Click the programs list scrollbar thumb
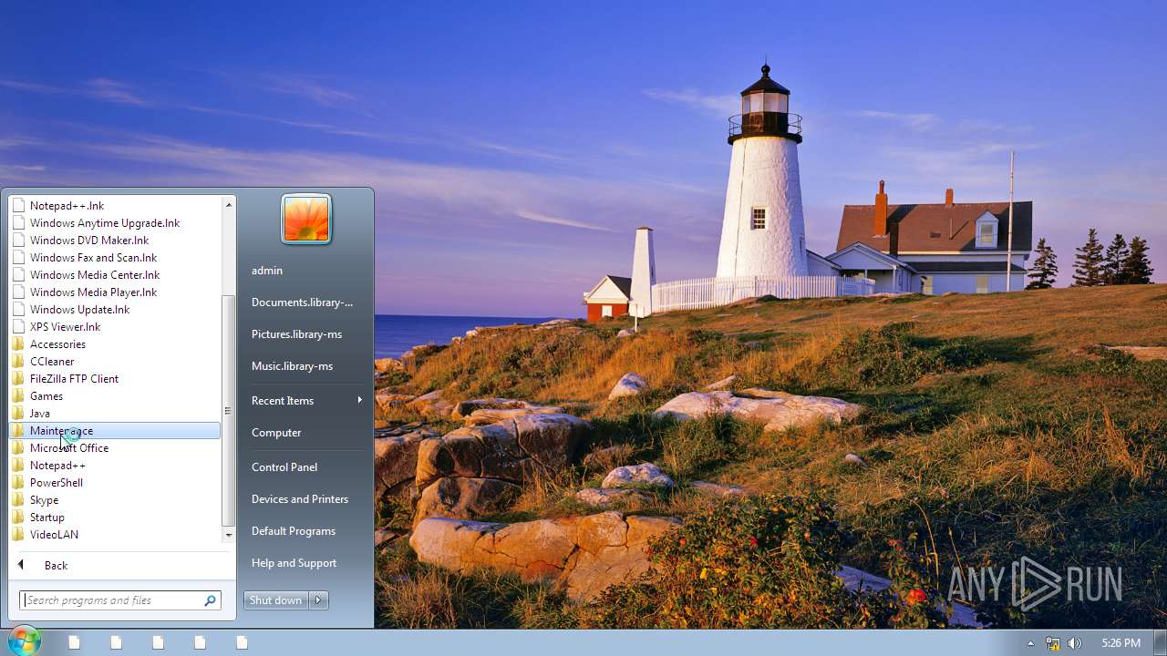 (228, 410)
